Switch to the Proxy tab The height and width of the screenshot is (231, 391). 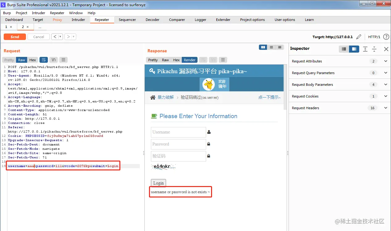(x=57, y=20)
